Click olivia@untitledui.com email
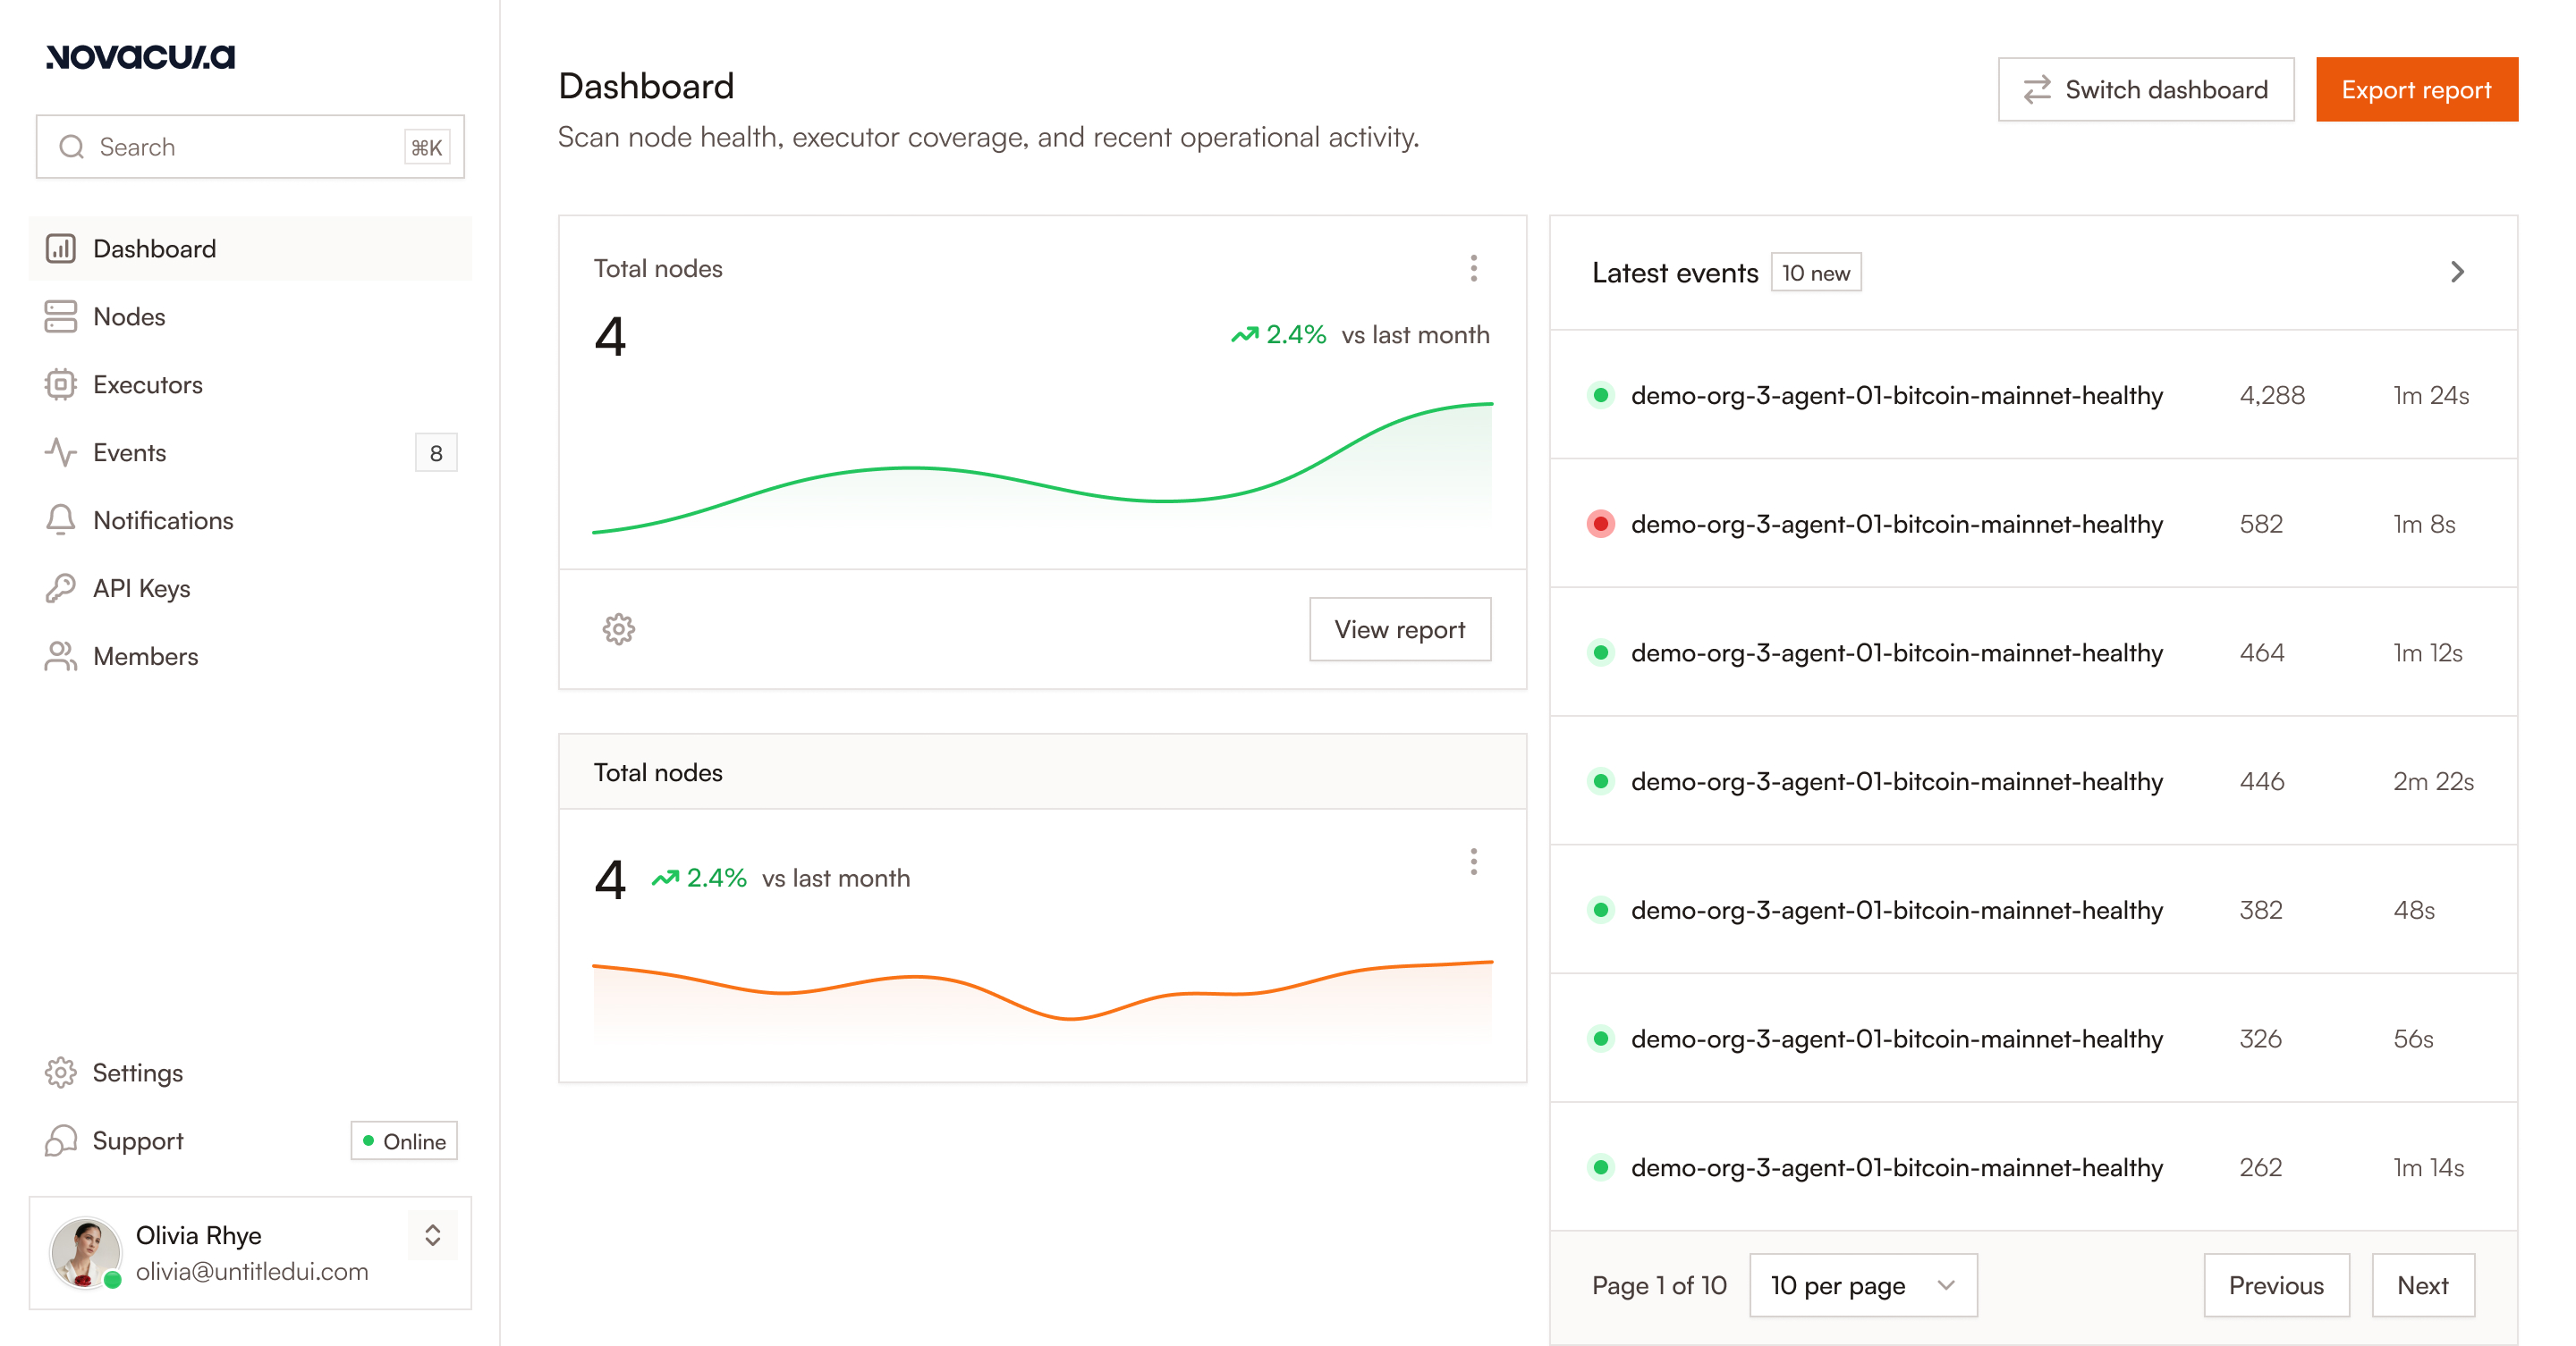 coord(252,1271)
